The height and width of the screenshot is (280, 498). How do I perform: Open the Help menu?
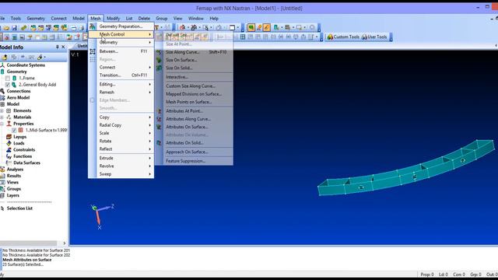[x=214, y=19]
